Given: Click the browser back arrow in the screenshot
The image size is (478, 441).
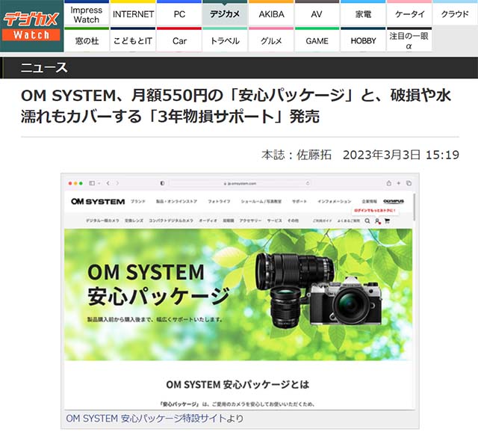Looking at the screenshot, I should pyautogui.click(x=108, y=183).
